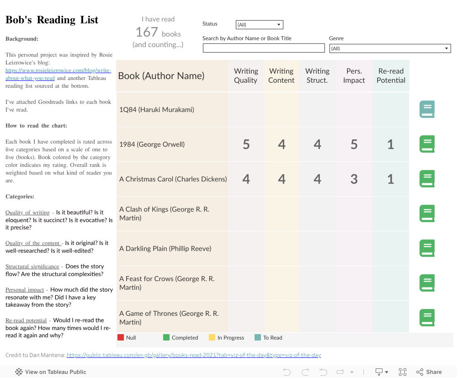Click the undo arrow in the toolbar
This screenshot has width=457, height=378.
coord(287,372)
